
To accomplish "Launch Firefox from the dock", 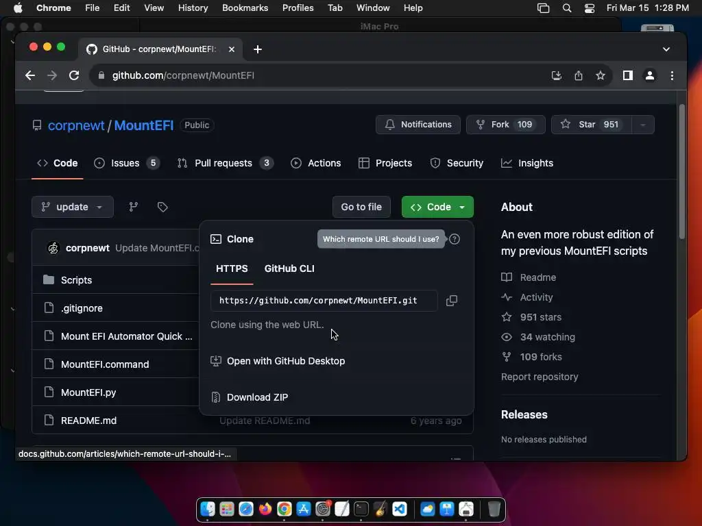I will pos(265,509).
